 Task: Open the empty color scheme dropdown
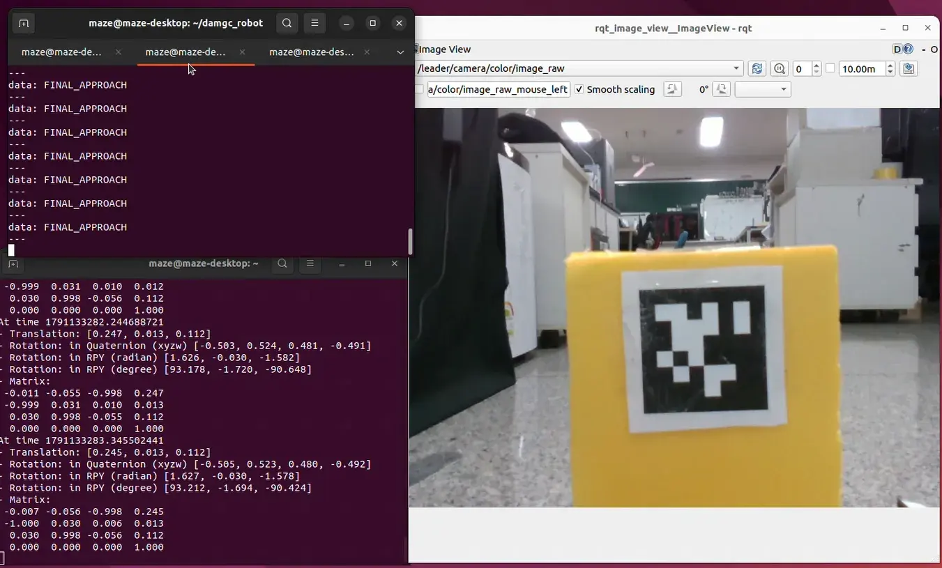[x=763, y=89]
